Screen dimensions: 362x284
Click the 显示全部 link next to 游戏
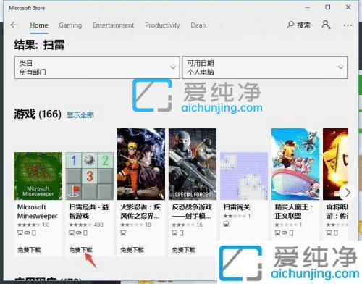coord(80,115)
